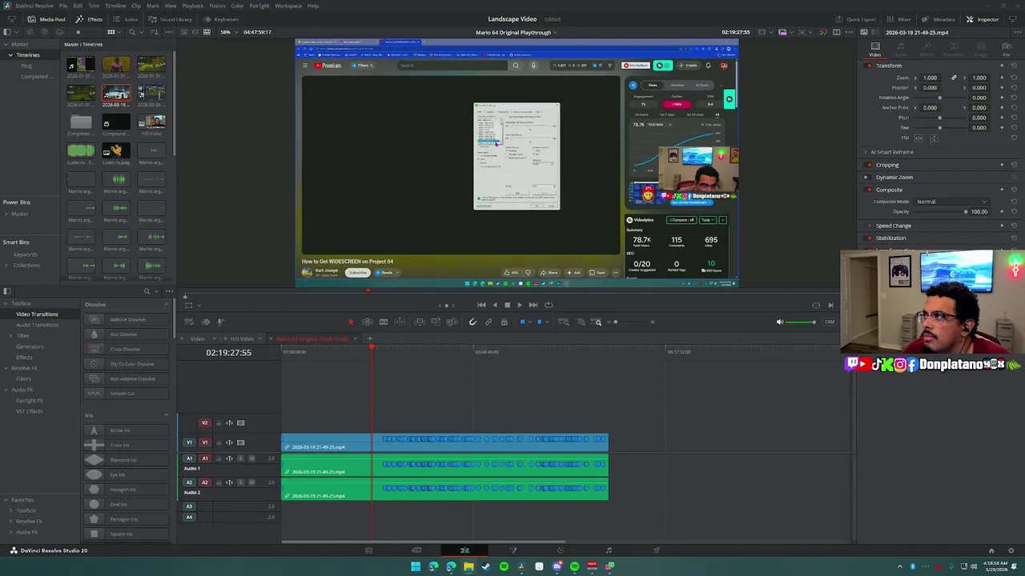This screenshot has width=1025, height=576.
Task: Toggle loop playback button
Action: [549, 305]
